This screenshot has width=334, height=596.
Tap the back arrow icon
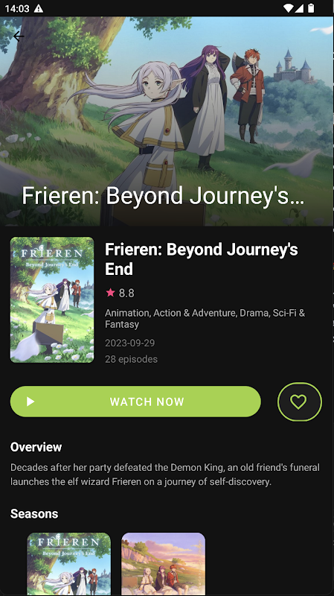coord(18,36)
